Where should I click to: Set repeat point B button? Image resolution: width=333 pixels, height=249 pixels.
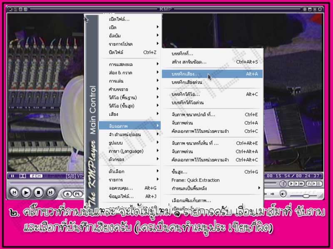[x=319, y=184]
